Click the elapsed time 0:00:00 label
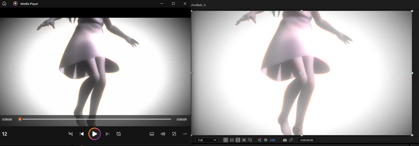Viewport: 419px width, 146px height. (x=7, y=119)
